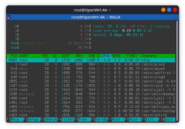Select the /sbin/ubusd process row
Image resolution: width=185 pixels, height=129 pixels.
click(91, 69)
